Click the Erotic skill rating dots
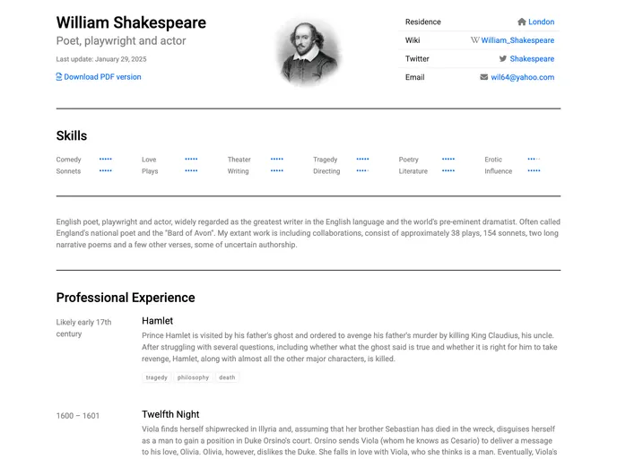The height and width of the screenshot is (459, 617). tap(534, 159)
